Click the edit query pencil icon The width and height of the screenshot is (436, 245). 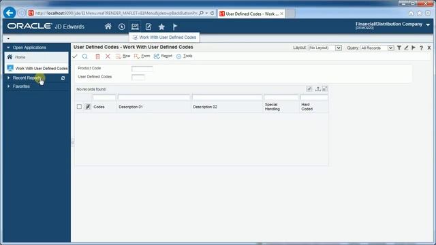tap(406, 48)
